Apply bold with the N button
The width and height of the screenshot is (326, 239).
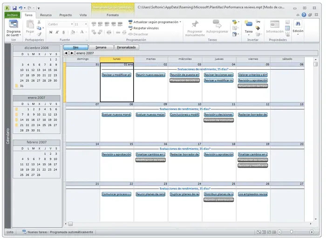coord(51,32)
